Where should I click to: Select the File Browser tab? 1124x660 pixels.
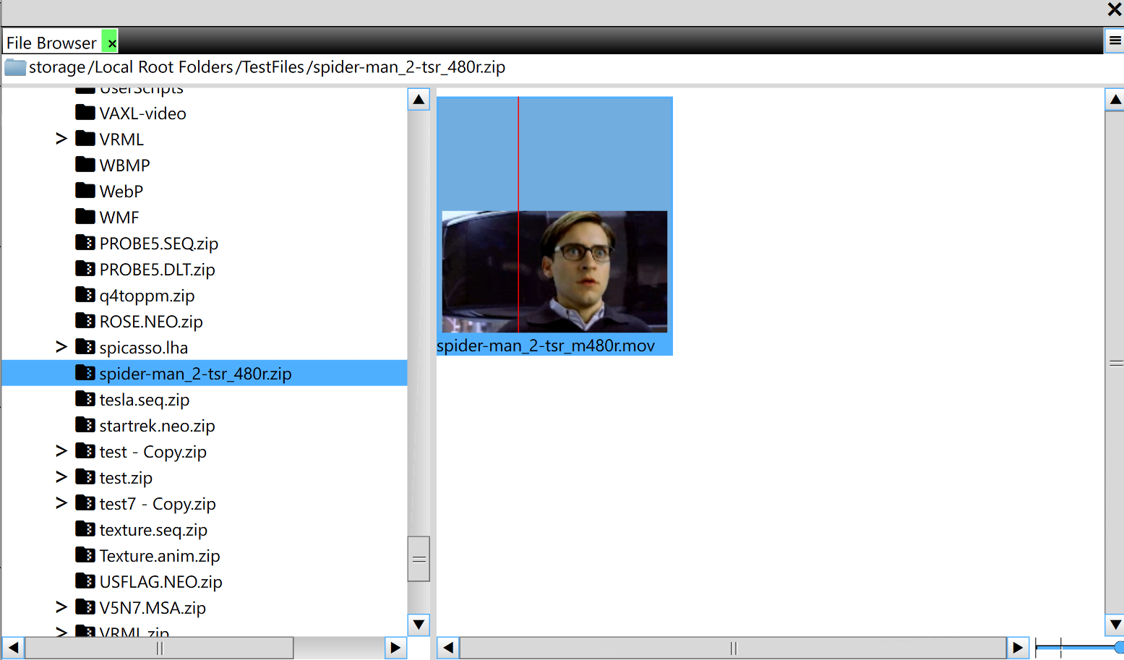(x=51, y=43)
